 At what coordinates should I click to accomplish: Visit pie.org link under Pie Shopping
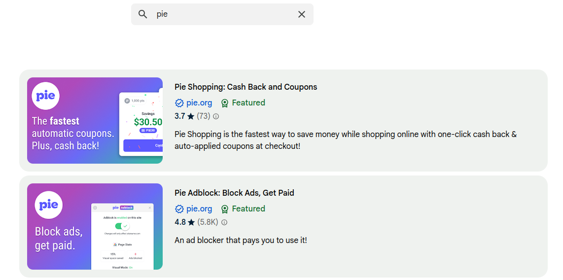tap(199, 103)
